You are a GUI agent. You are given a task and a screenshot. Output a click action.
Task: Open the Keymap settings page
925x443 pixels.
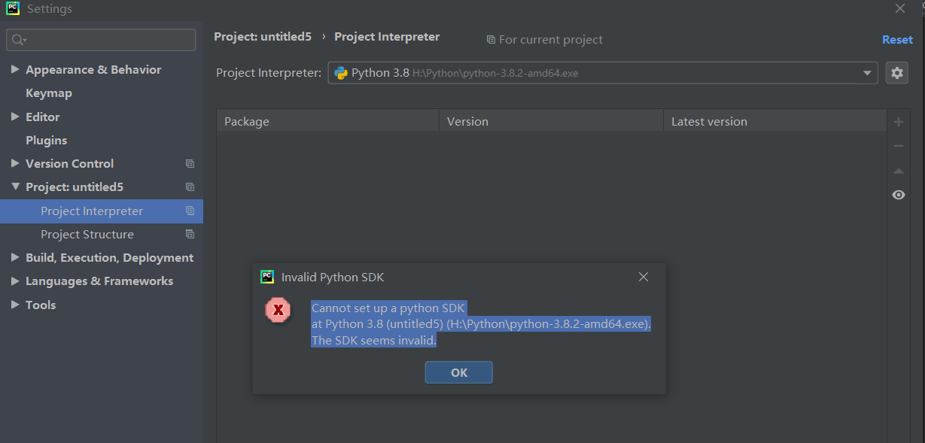click(49, 93)
